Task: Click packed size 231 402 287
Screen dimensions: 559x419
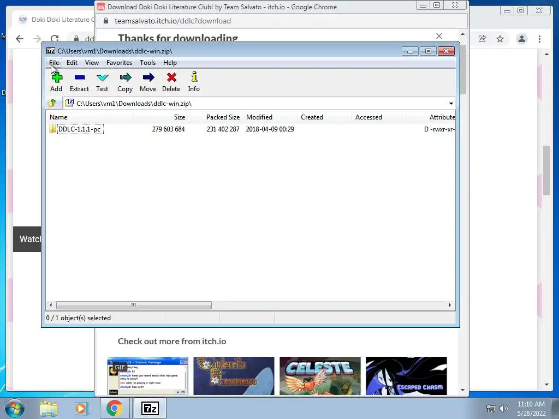Action: (223, 129)
